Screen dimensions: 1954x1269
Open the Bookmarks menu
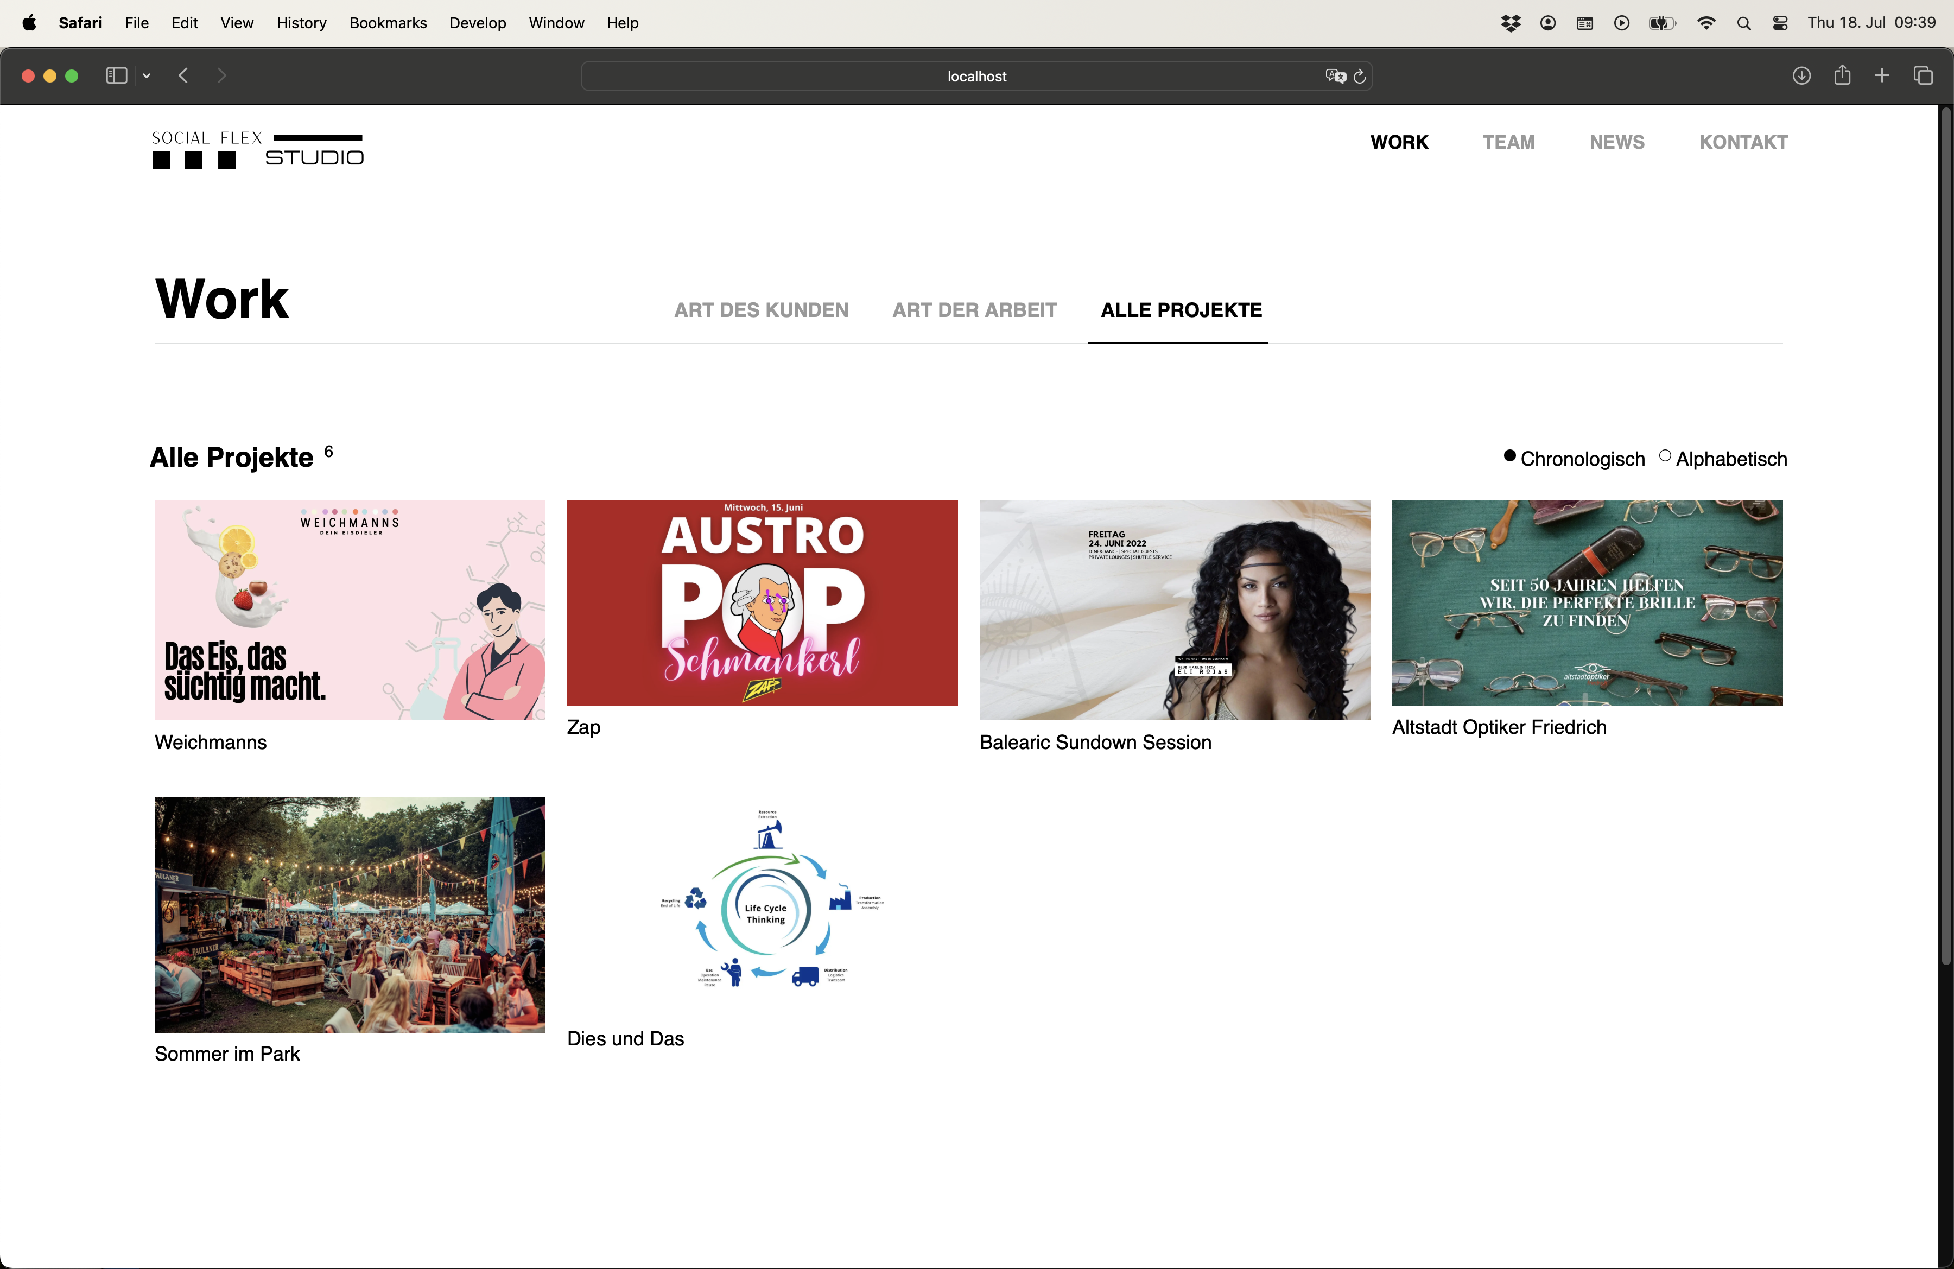tap(388, 23)
